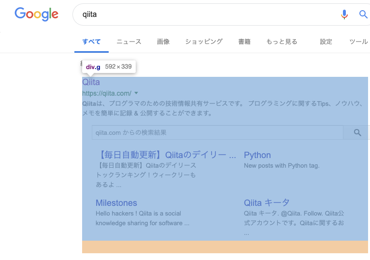Screen dimensions: 370x260
Task: Open 【毎日自動更新】Qiitaのデイリー sitelink
Action: 167,155
